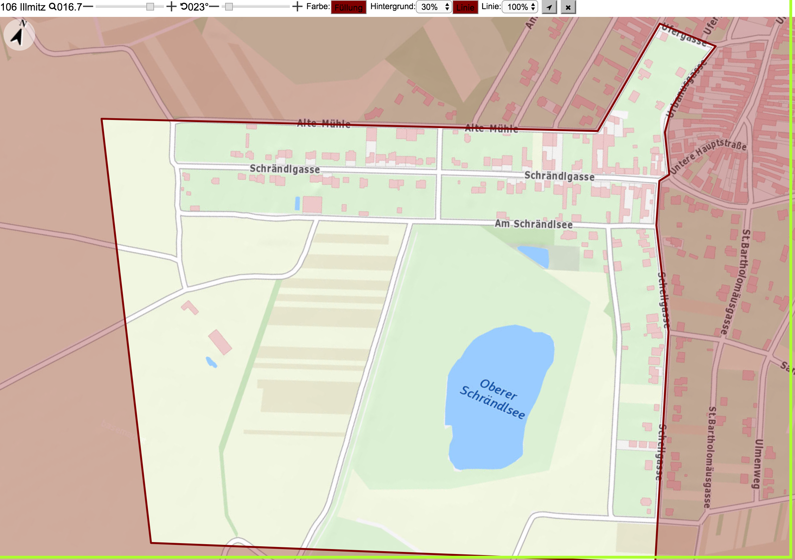Click the Alte Mühle label on the left

324,123
